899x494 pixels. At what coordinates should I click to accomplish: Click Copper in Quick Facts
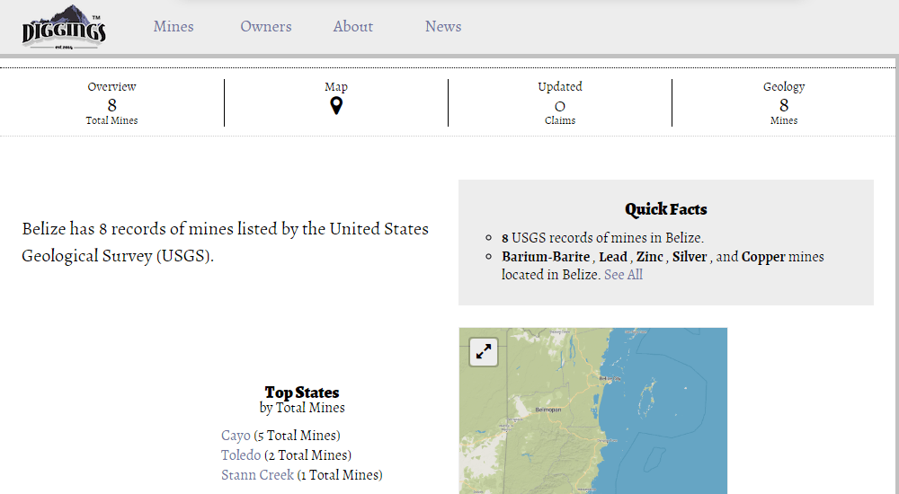763,257
